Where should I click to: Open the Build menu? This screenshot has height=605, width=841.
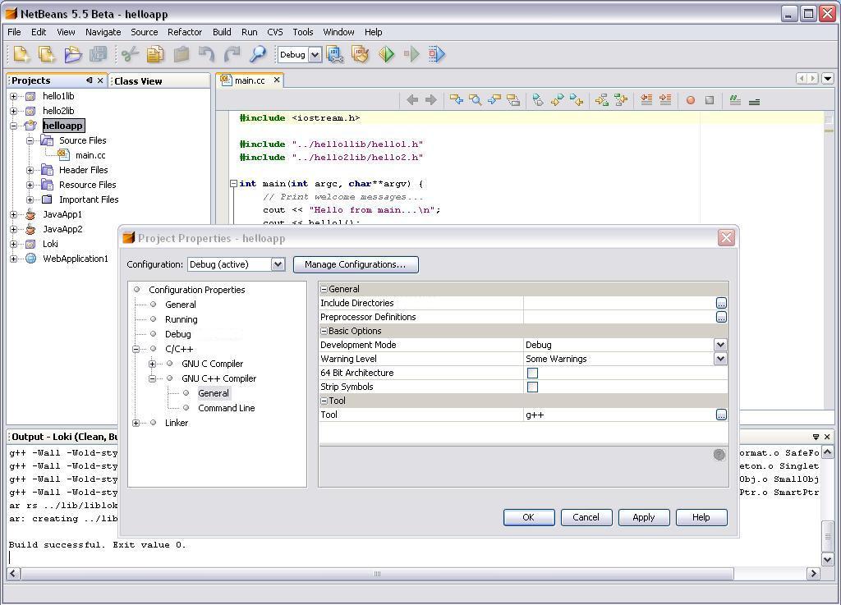[222, 32]
